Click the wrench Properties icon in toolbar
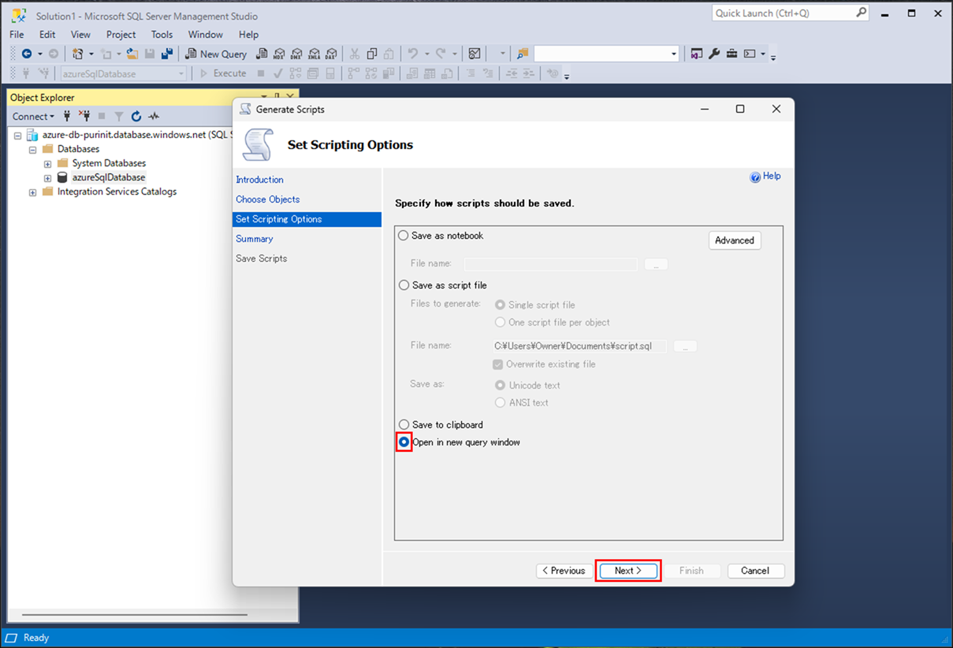This screenshot has height=648, width=953. (x=714, y=54)
